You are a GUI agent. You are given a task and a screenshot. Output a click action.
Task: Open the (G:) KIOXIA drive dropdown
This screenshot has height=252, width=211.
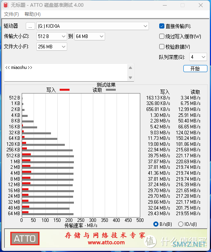[x=92, y=26]
